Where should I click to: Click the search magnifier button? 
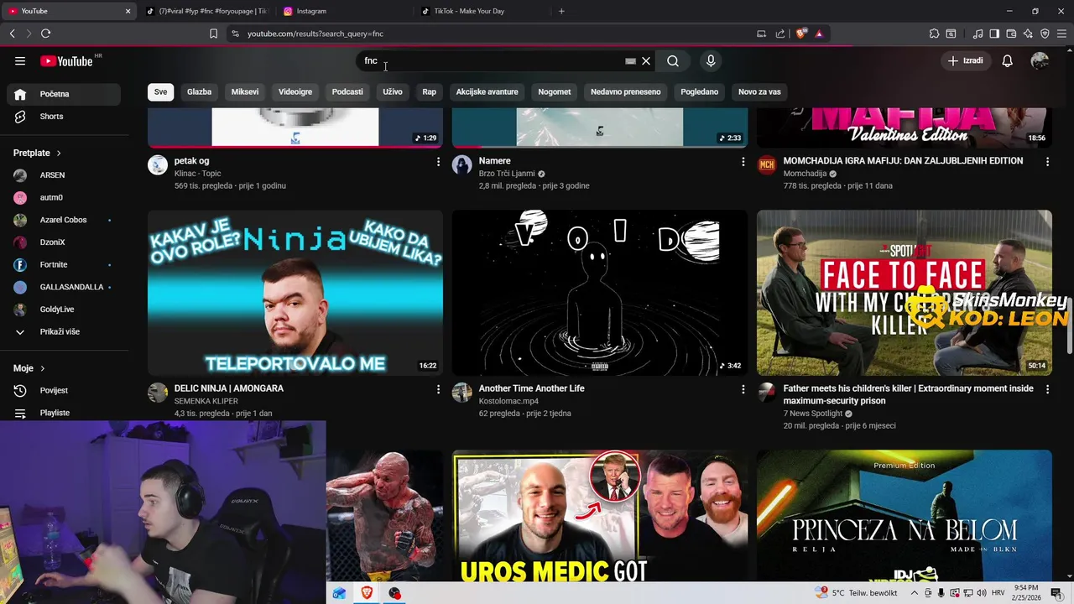coord(673,60)
